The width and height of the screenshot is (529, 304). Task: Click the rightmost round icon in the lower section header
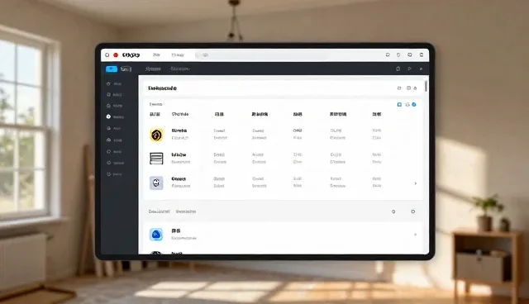[413, 211]
